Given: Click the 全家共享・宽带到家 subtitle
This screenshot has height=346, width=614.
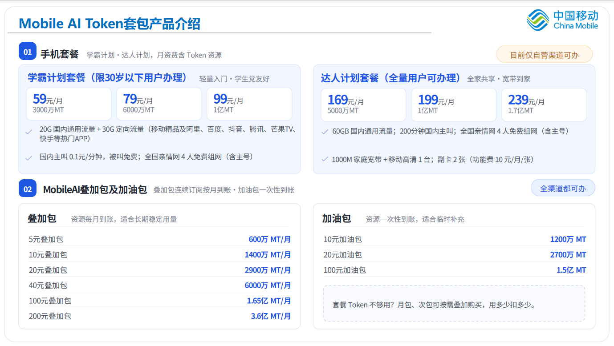Looking at the screenshot, I should coord(499,79).
